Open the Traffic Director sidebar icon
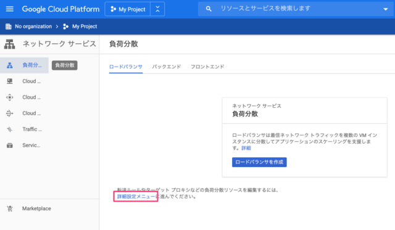Screen dimensions: 395x230 click(10, 129)
